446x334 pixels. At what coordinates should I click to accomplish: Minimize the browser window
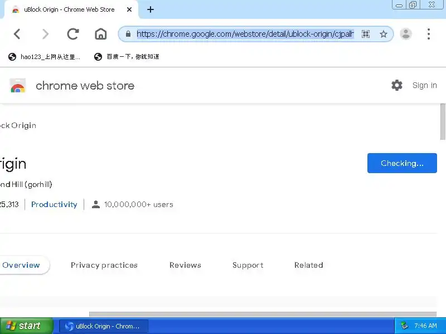(x=399, y=5)
